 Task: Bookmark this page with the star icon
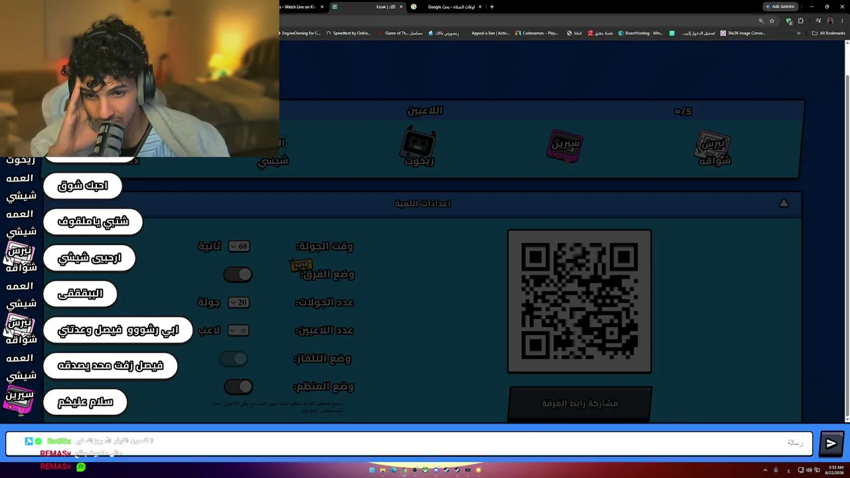772,21
